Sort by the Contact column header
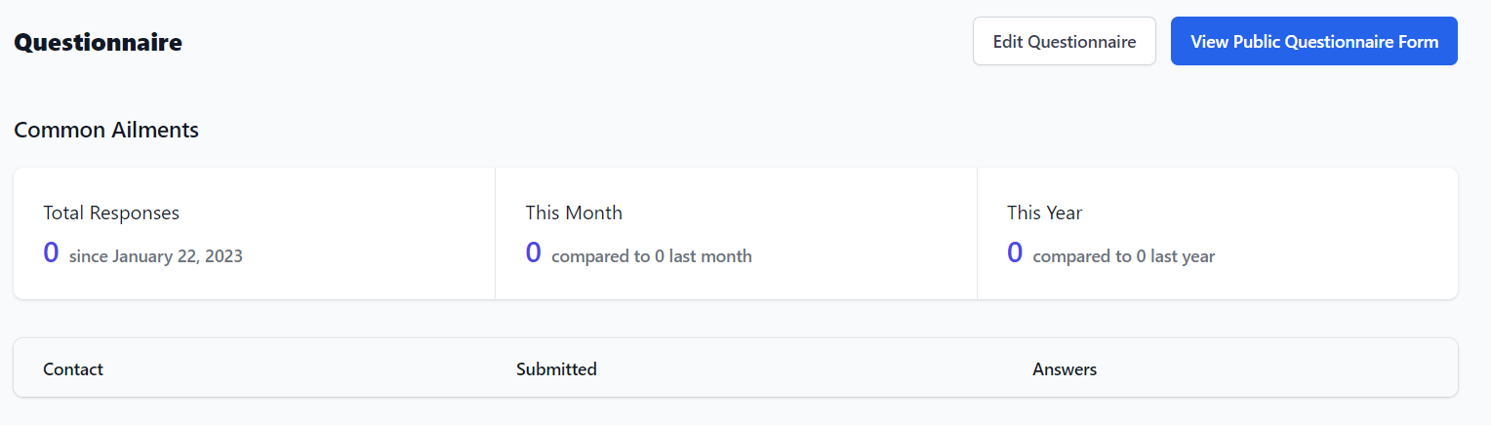Viewport: 1491px width, 425px height. pos(73,369)
